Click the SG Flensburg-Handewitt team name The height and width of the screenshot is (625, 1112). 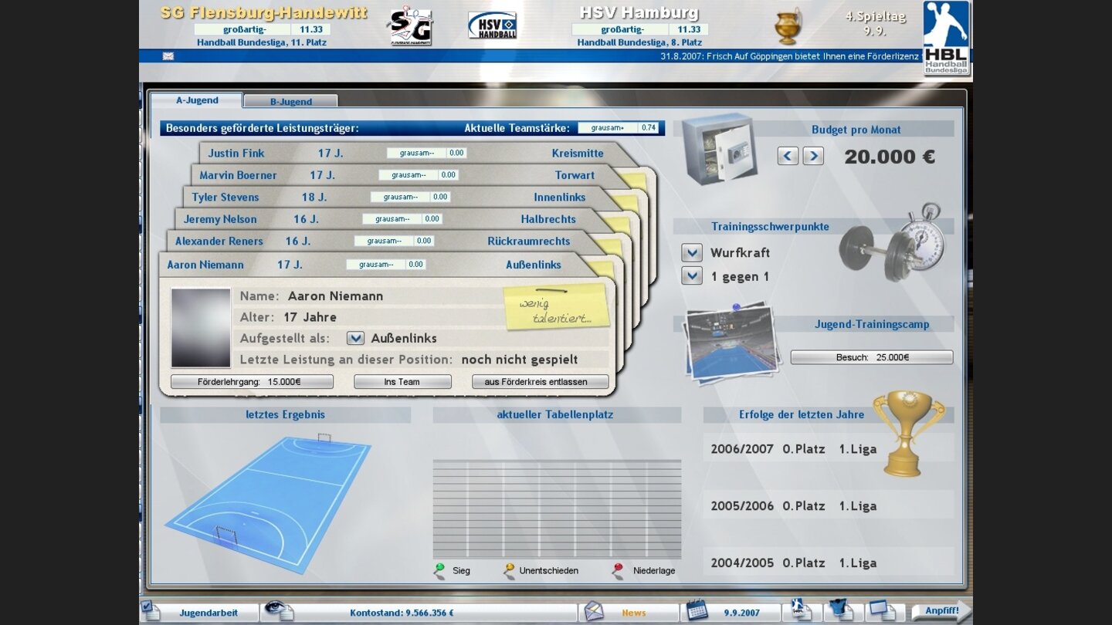(x=264, y=13)
